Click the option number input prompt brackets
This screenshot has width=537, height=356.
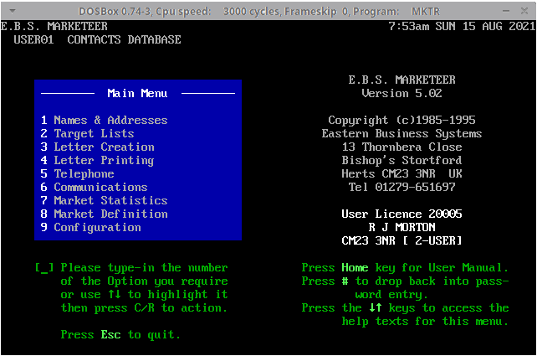tap(44, 267)
